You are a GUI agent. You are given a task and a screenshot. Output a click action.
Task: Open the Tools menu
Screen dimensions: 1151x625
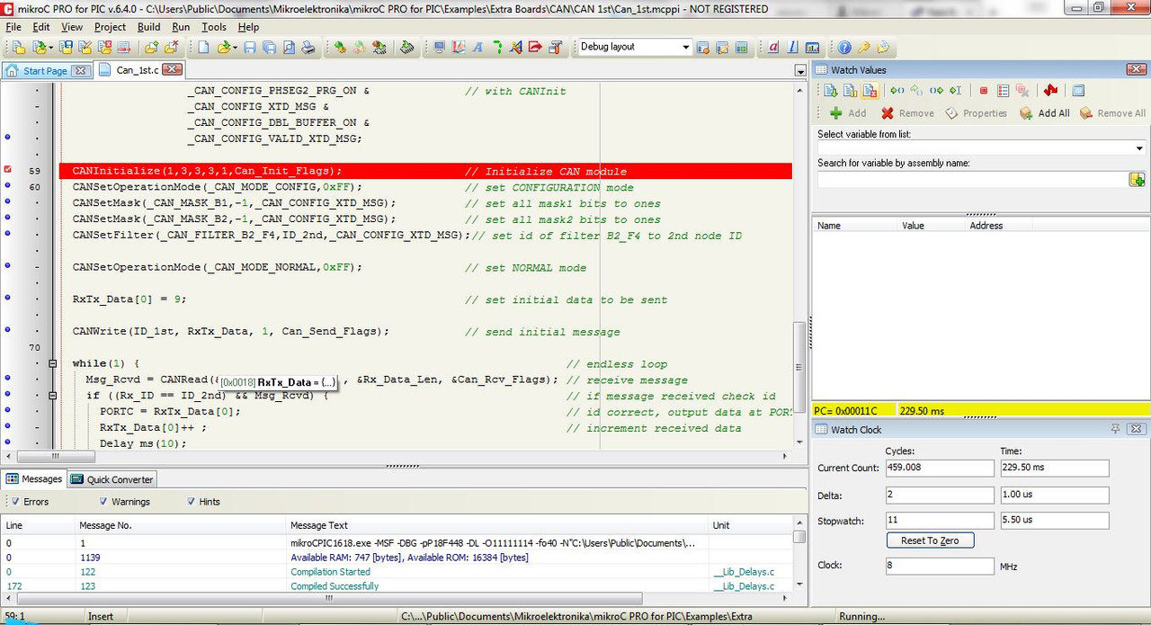click(x=214, y=27)
